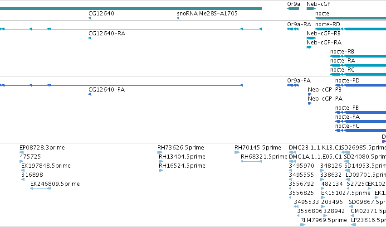Select the Neb-cGP gene arrow
This screenshot has width=386, height=227.
[x=311, y=9]
